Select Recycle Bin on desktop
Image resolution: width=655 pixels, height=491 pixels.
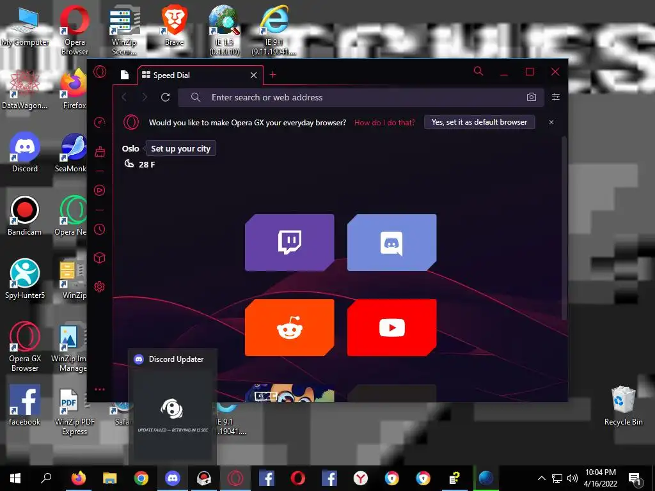[x=623, y=405]
